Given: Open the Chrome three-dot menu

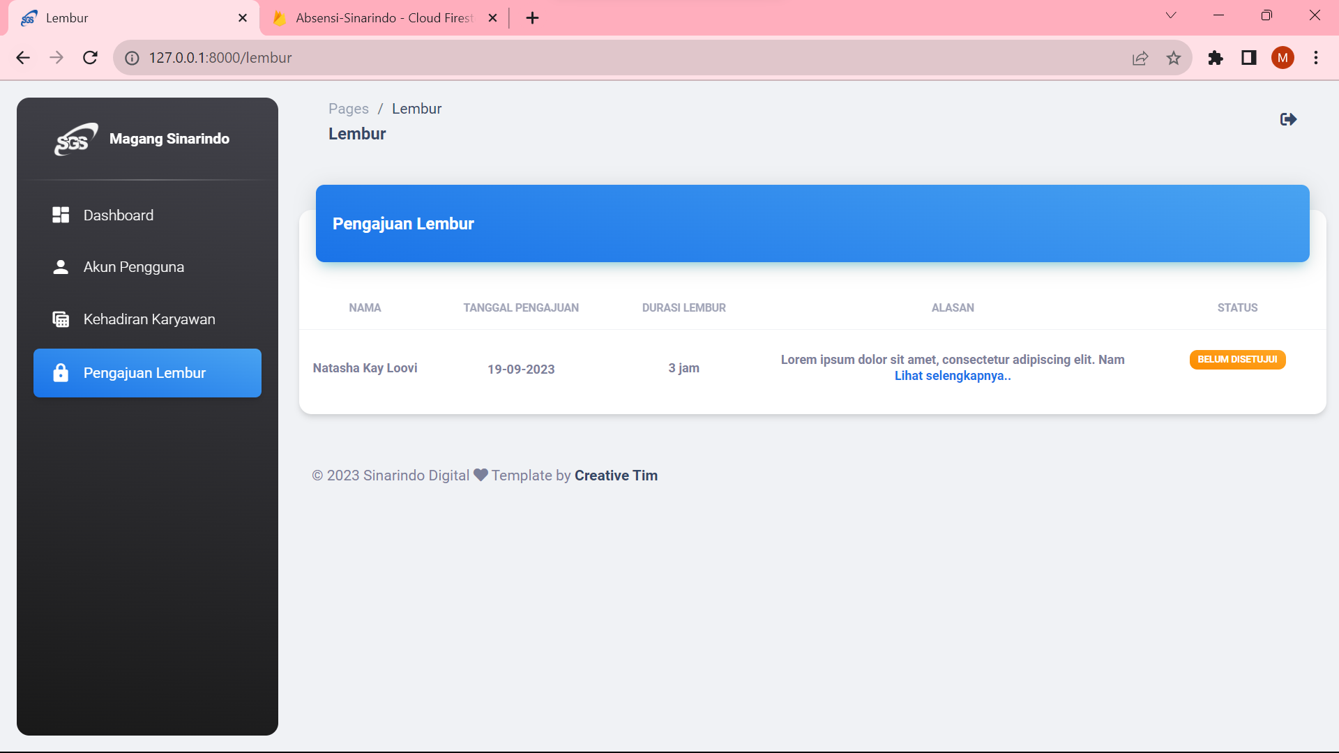Looking at the screenshot, I should (x=1316, y=58).
